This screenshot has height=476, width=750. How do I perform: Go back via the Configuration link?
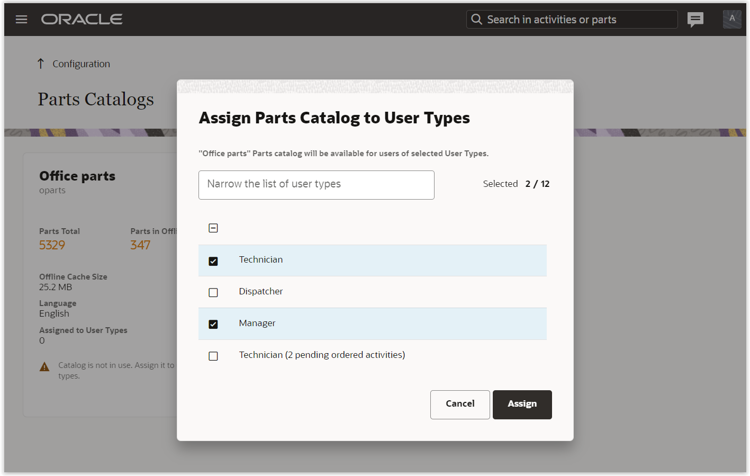point(81,64)
